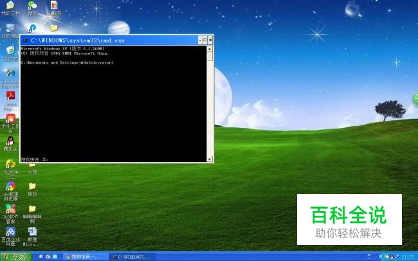418x261 pixels.
Task: Launch Internet Explorer from the desktop
Action: (10, 78)
